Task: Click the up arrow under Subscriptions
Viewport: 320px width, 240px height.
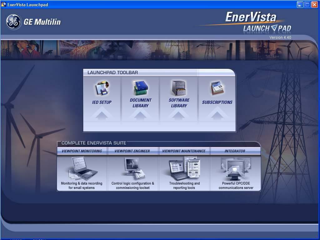Action: point(217,115)
